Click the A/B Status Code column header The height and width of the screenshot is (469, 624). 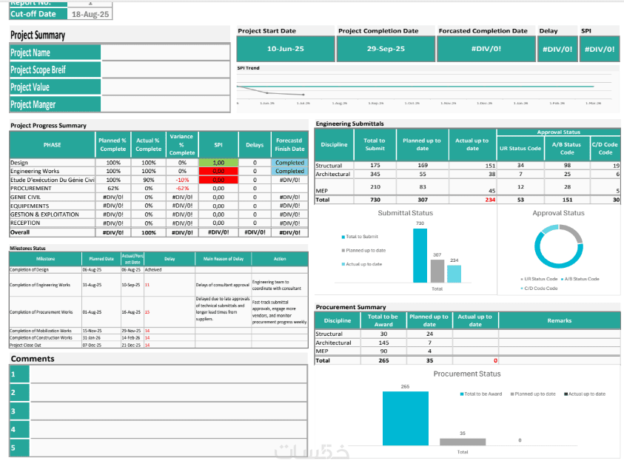point(567,149)
